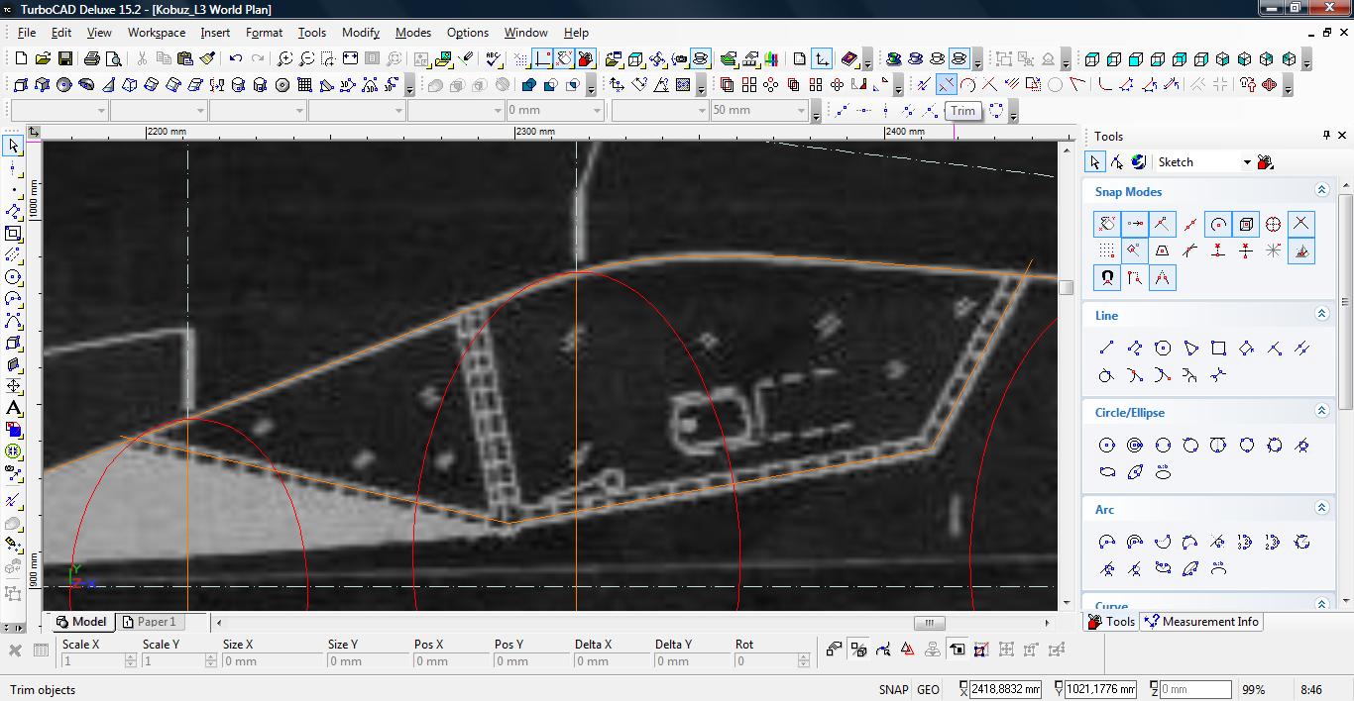Click the horizontal scrollbar thumb
1354x701 pixels.
point(929,623)
